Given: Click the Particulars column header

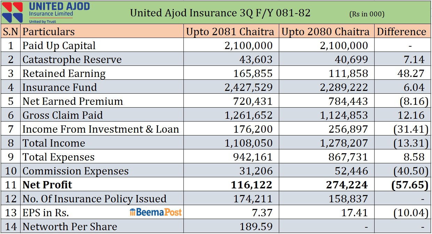Looking at the screenshot, I should coord(48,32).
